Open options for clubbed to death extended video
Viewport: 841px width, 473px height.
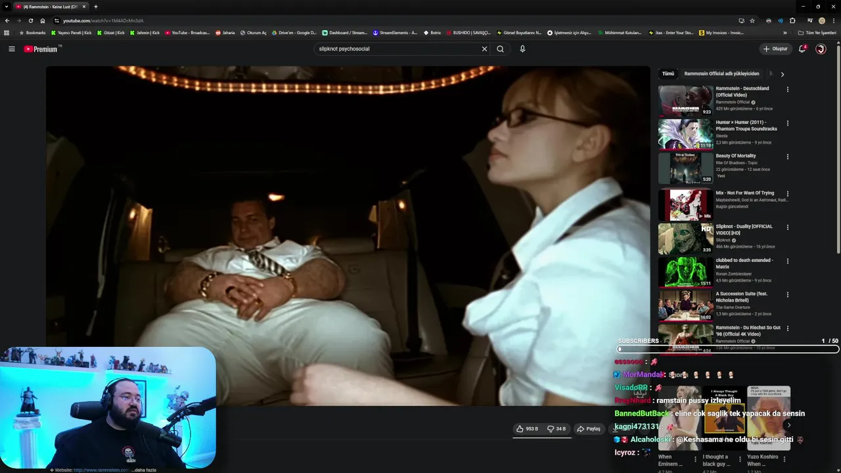click(x=787, y=261)
